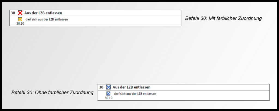The height and width of the screenshot is (111, 279).
Task: Click the "Aus der LZB entlassen" heading in the colored form
Action: (x=43, y=13)
